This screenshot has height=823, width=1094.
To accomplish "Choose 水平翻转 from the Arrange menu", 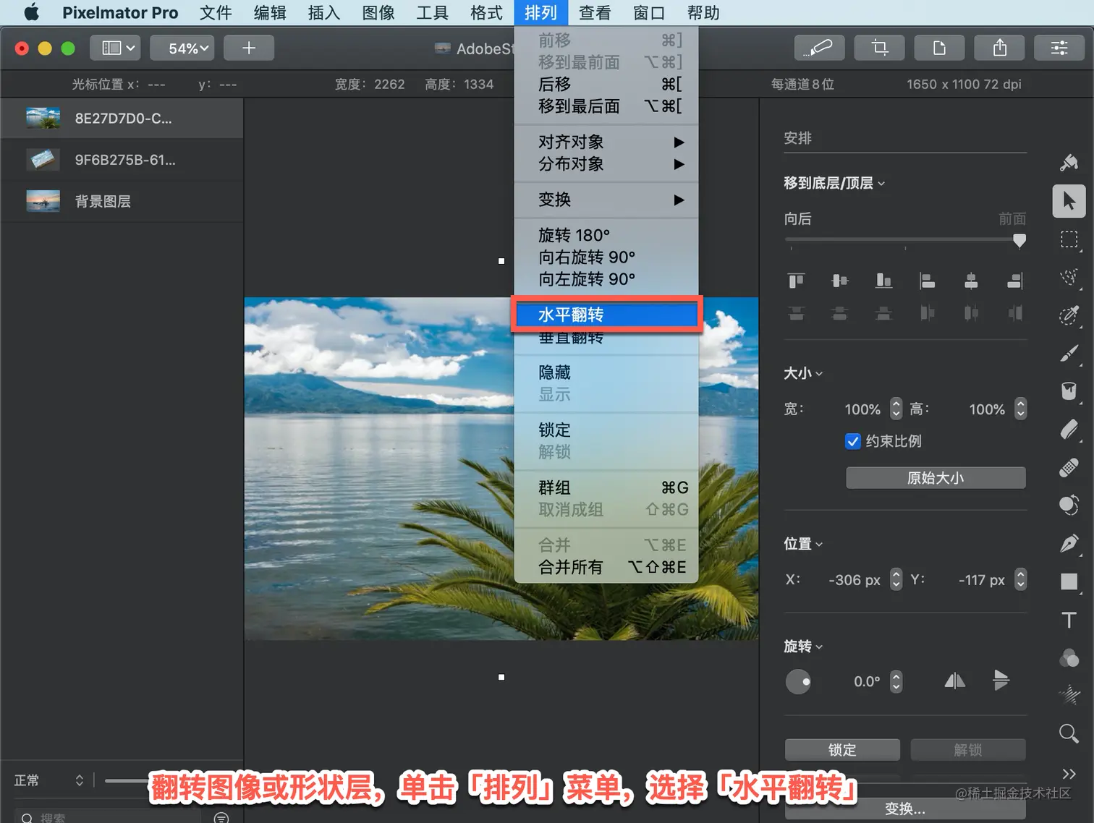I will pyautogui.click(x=606, y=314).
